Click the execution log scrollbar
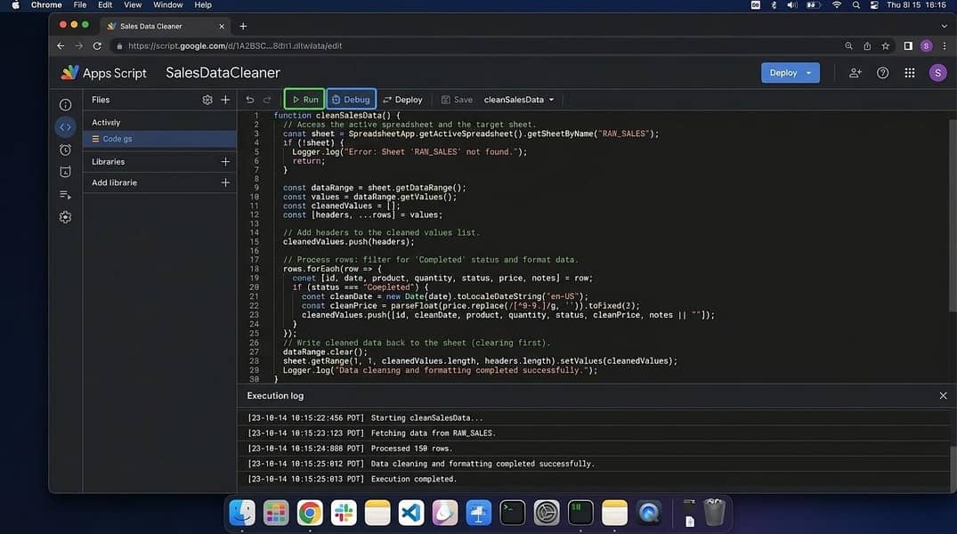 pyautogui.click(x=953, y=467)
